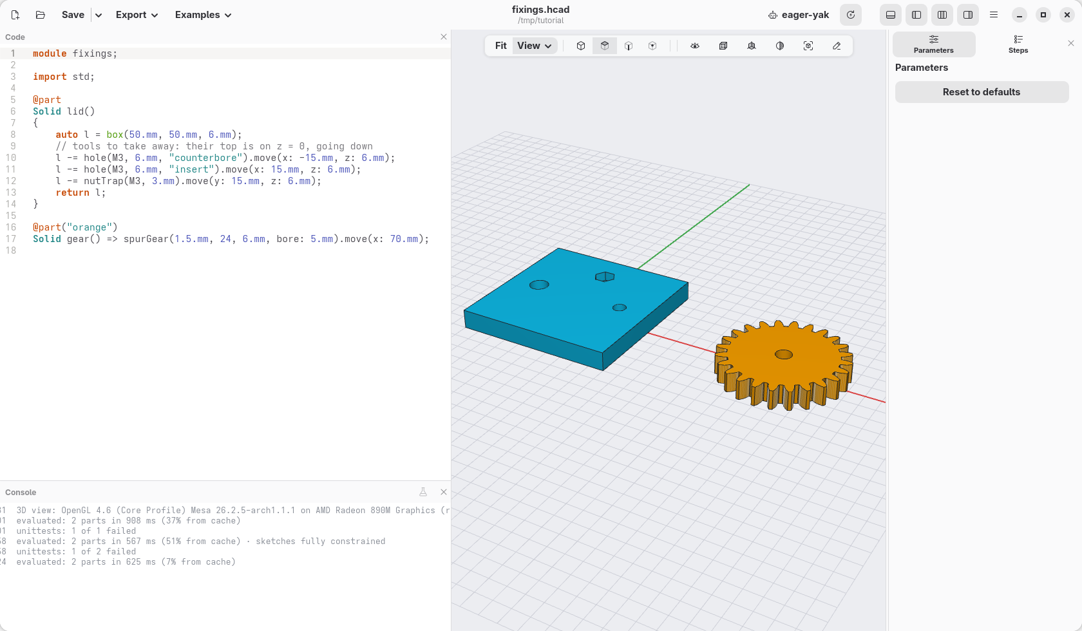Toggle the half-shaded circle icon
This screenshot has height=631, width=1082.
point(780,46)
